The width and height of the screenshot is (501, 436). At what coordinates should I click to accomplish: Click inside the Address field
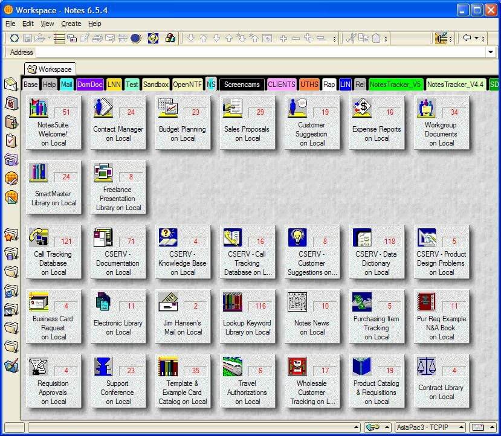pyautogui.click(x=242, y=53)
